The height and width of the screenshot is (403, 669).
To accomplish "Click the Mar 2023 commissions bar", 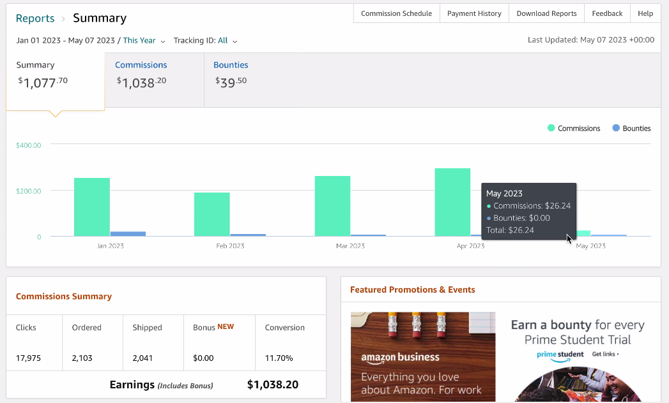I will (332, 206).
